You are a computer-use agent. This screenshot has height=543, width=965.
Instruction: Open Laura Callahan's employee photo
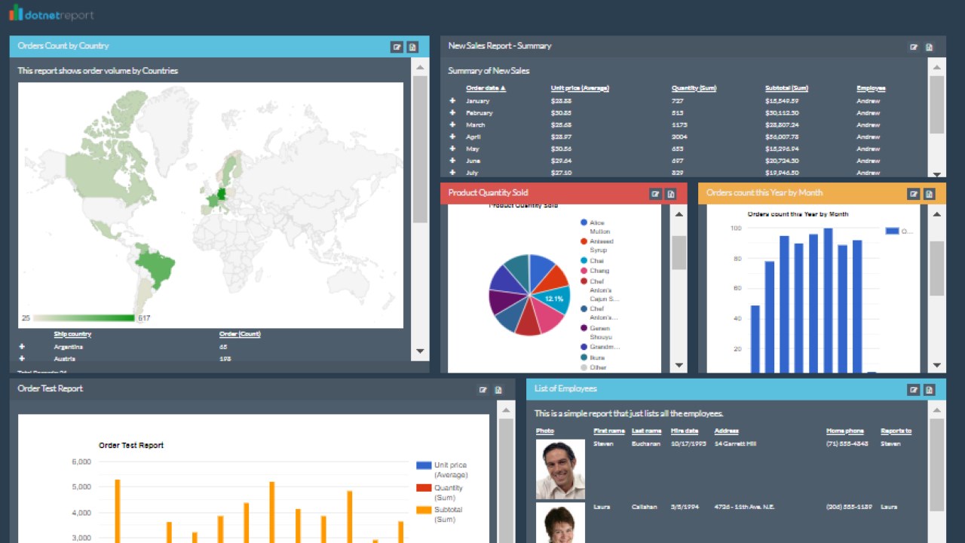click(560, 523)
